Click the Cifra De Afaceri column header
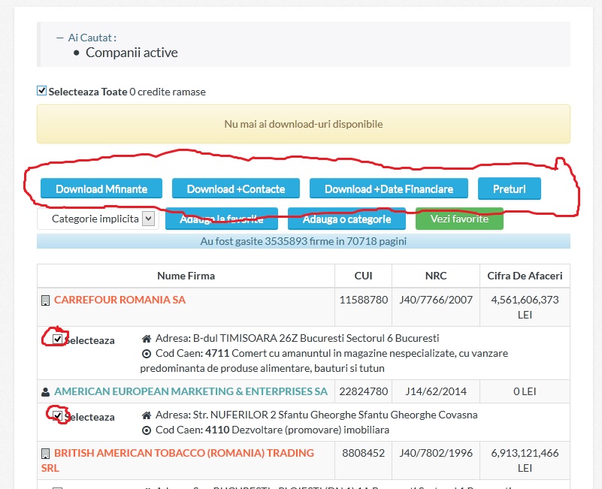This screenshot has height=489, width=602. coord(525,276)
